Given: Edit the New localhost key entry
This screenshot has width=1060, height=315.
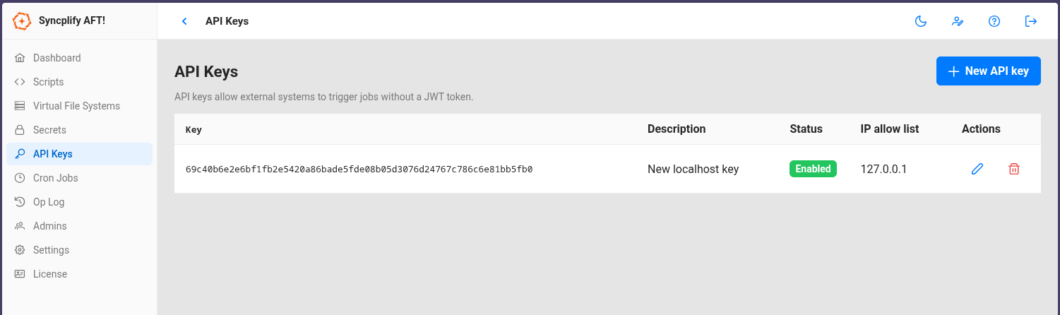Looking at the screenshot, I should pos(977,169).
